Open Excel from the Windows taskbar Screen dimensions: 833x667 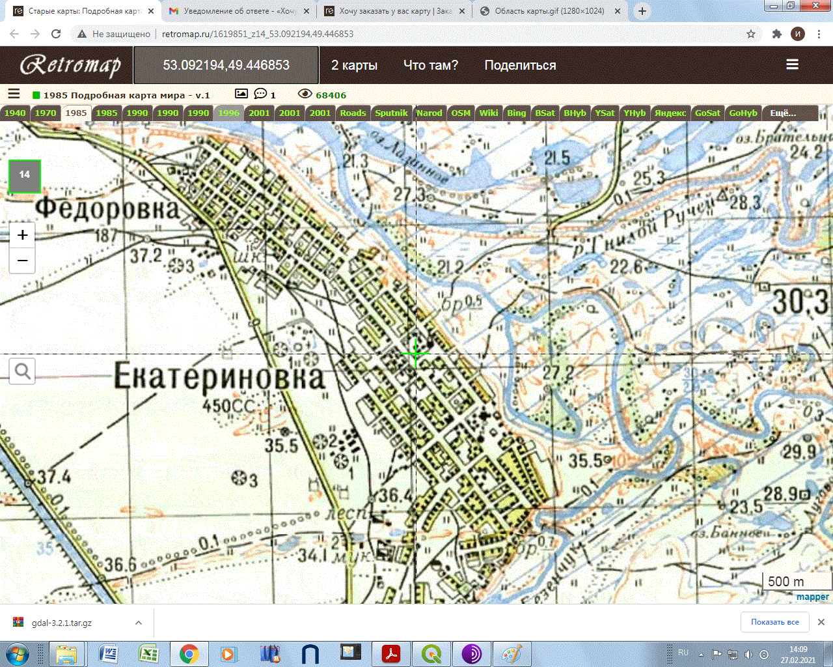pos(149,653)
